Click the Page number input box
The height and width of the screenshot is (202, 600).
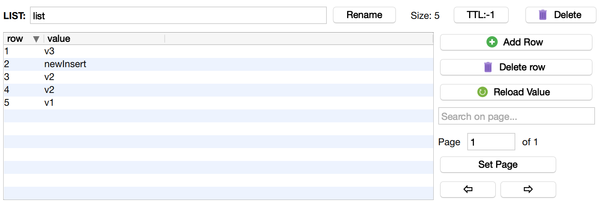pyautogui.click(x=491, y=142)
